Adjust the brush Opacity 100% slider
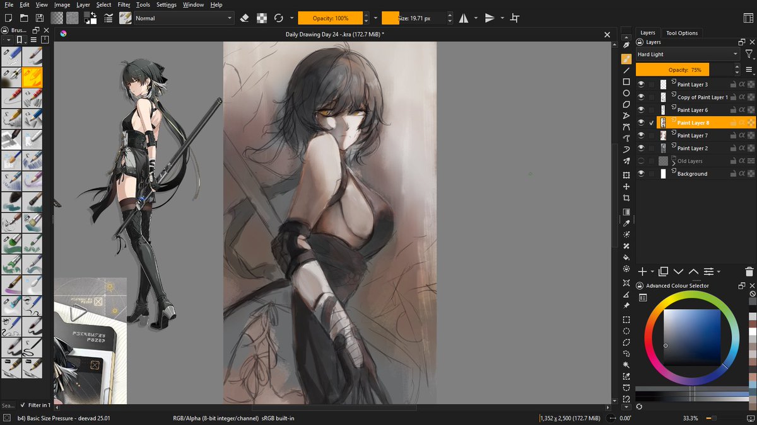This screenshot has height=425, width=757. (x=331, y=18)
